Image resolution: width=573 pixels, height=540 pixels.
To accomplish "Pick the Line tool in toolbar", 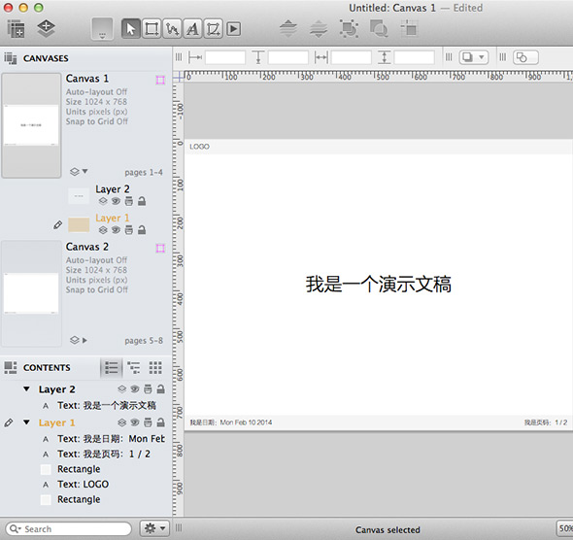I will coord(172,29).
